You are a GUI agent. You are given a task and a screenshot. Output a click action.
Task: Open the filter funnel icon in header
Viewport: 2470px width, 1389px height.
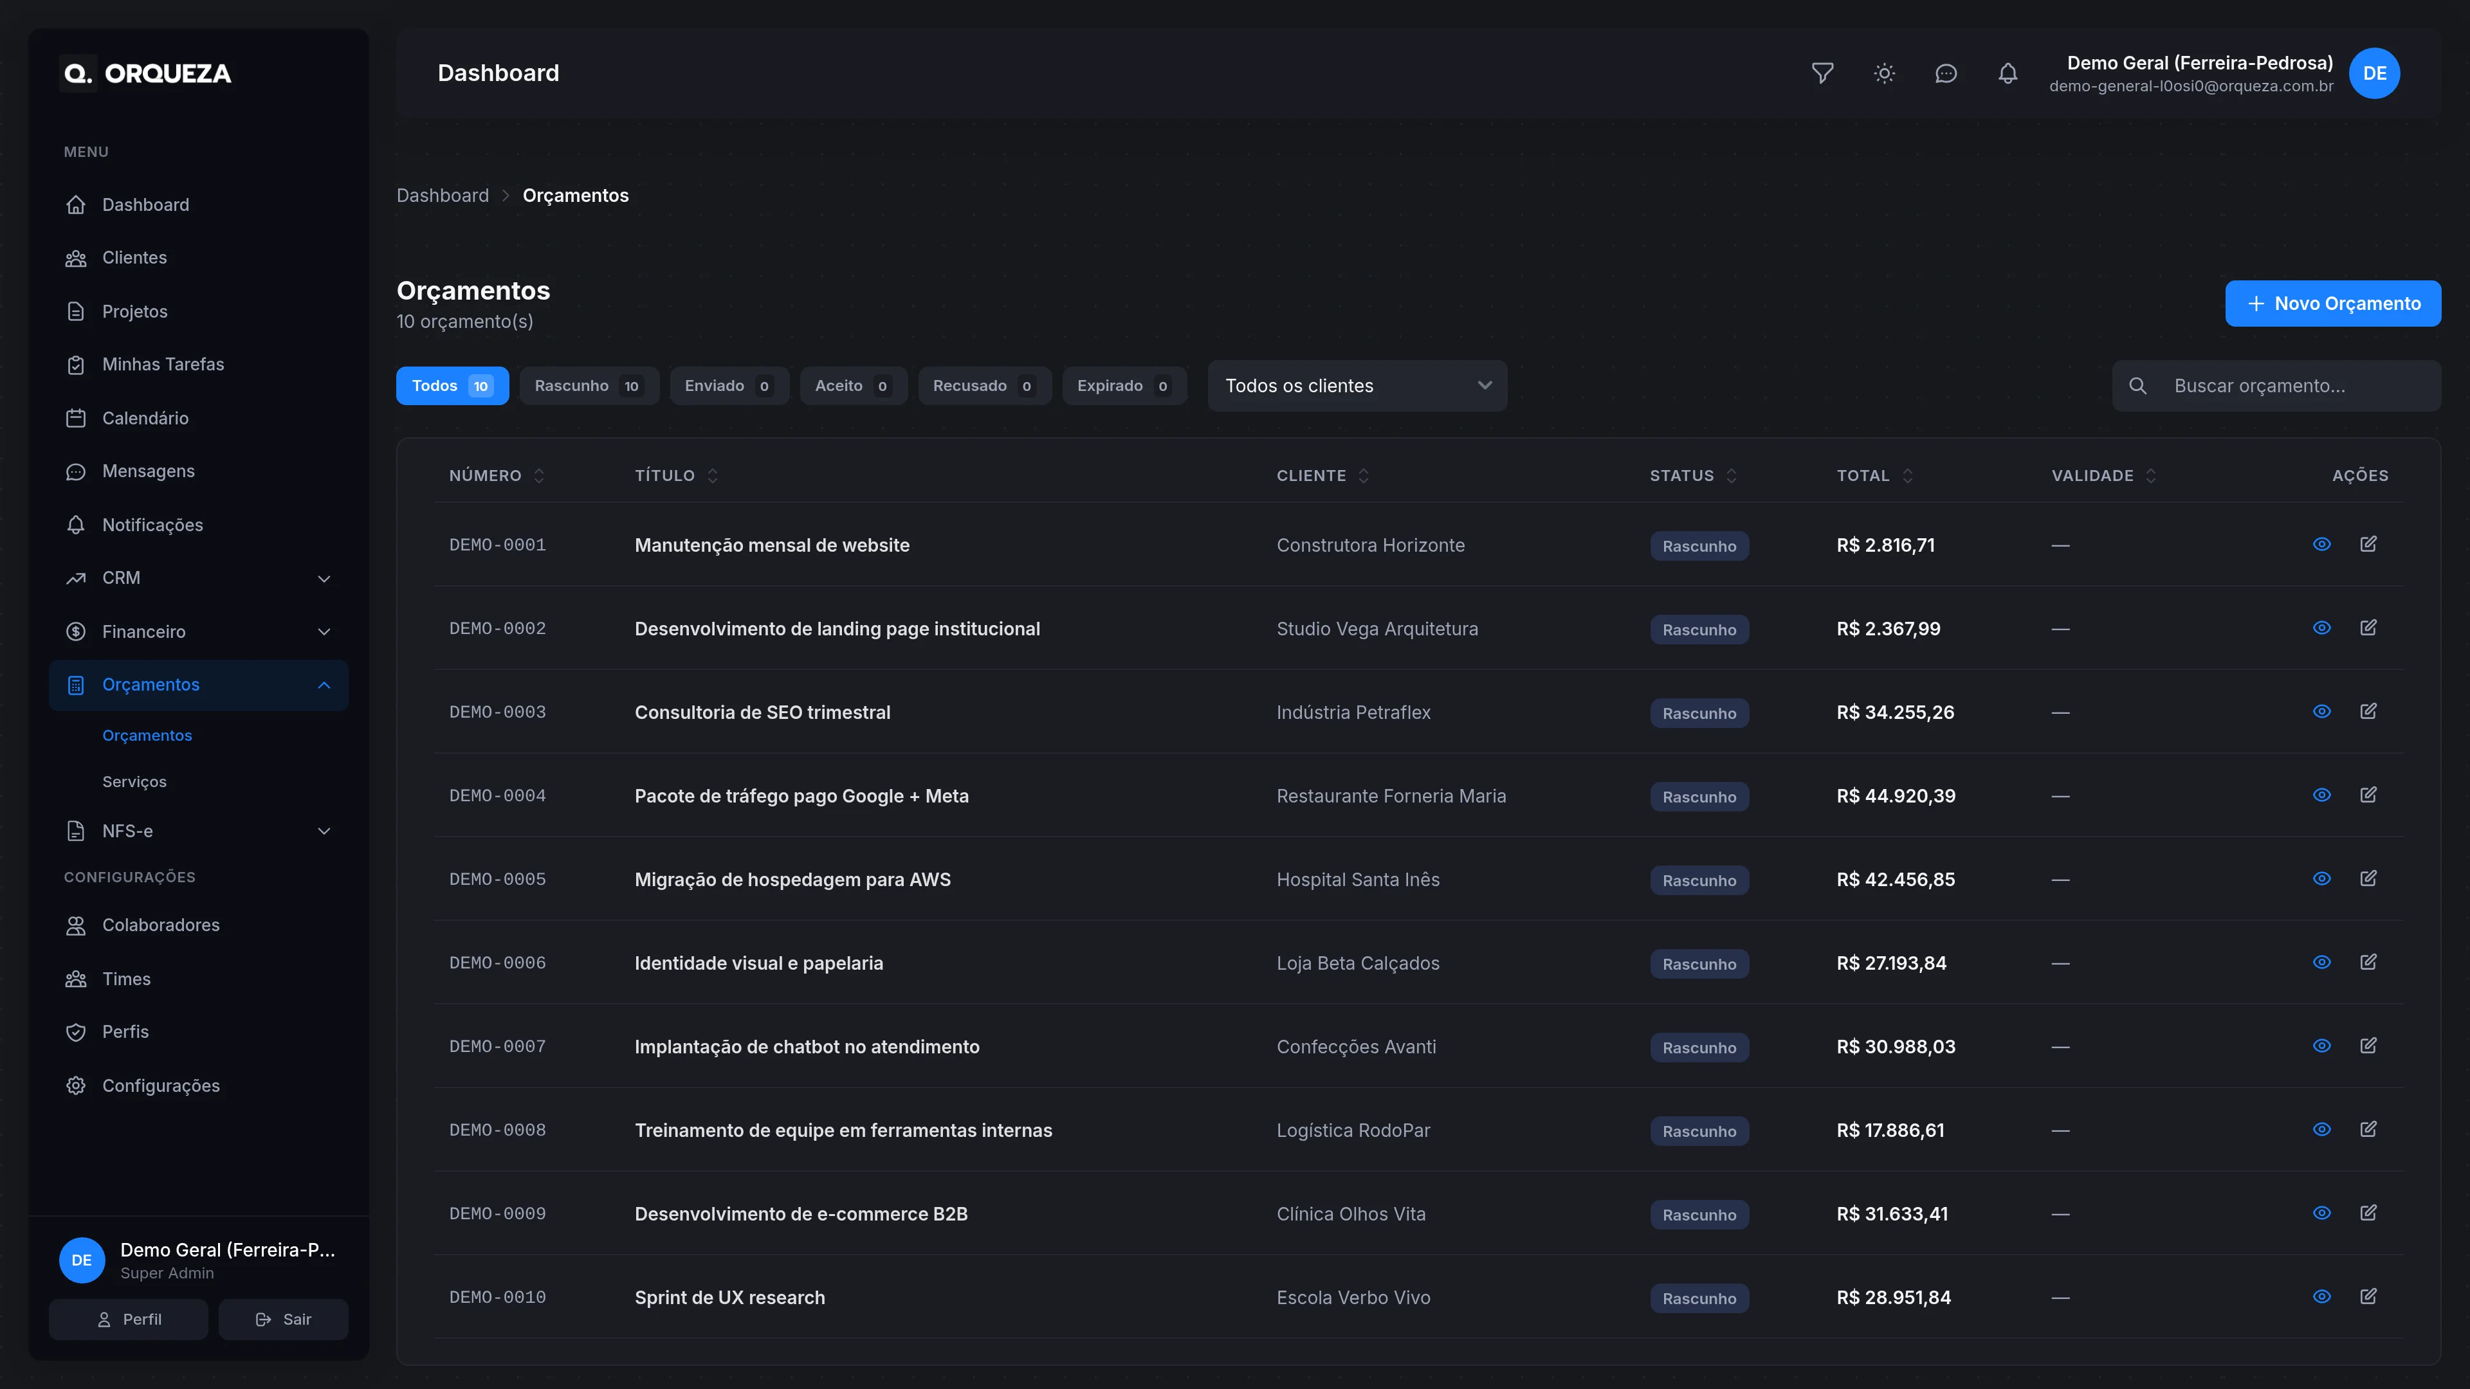(x=1822, y=73)
